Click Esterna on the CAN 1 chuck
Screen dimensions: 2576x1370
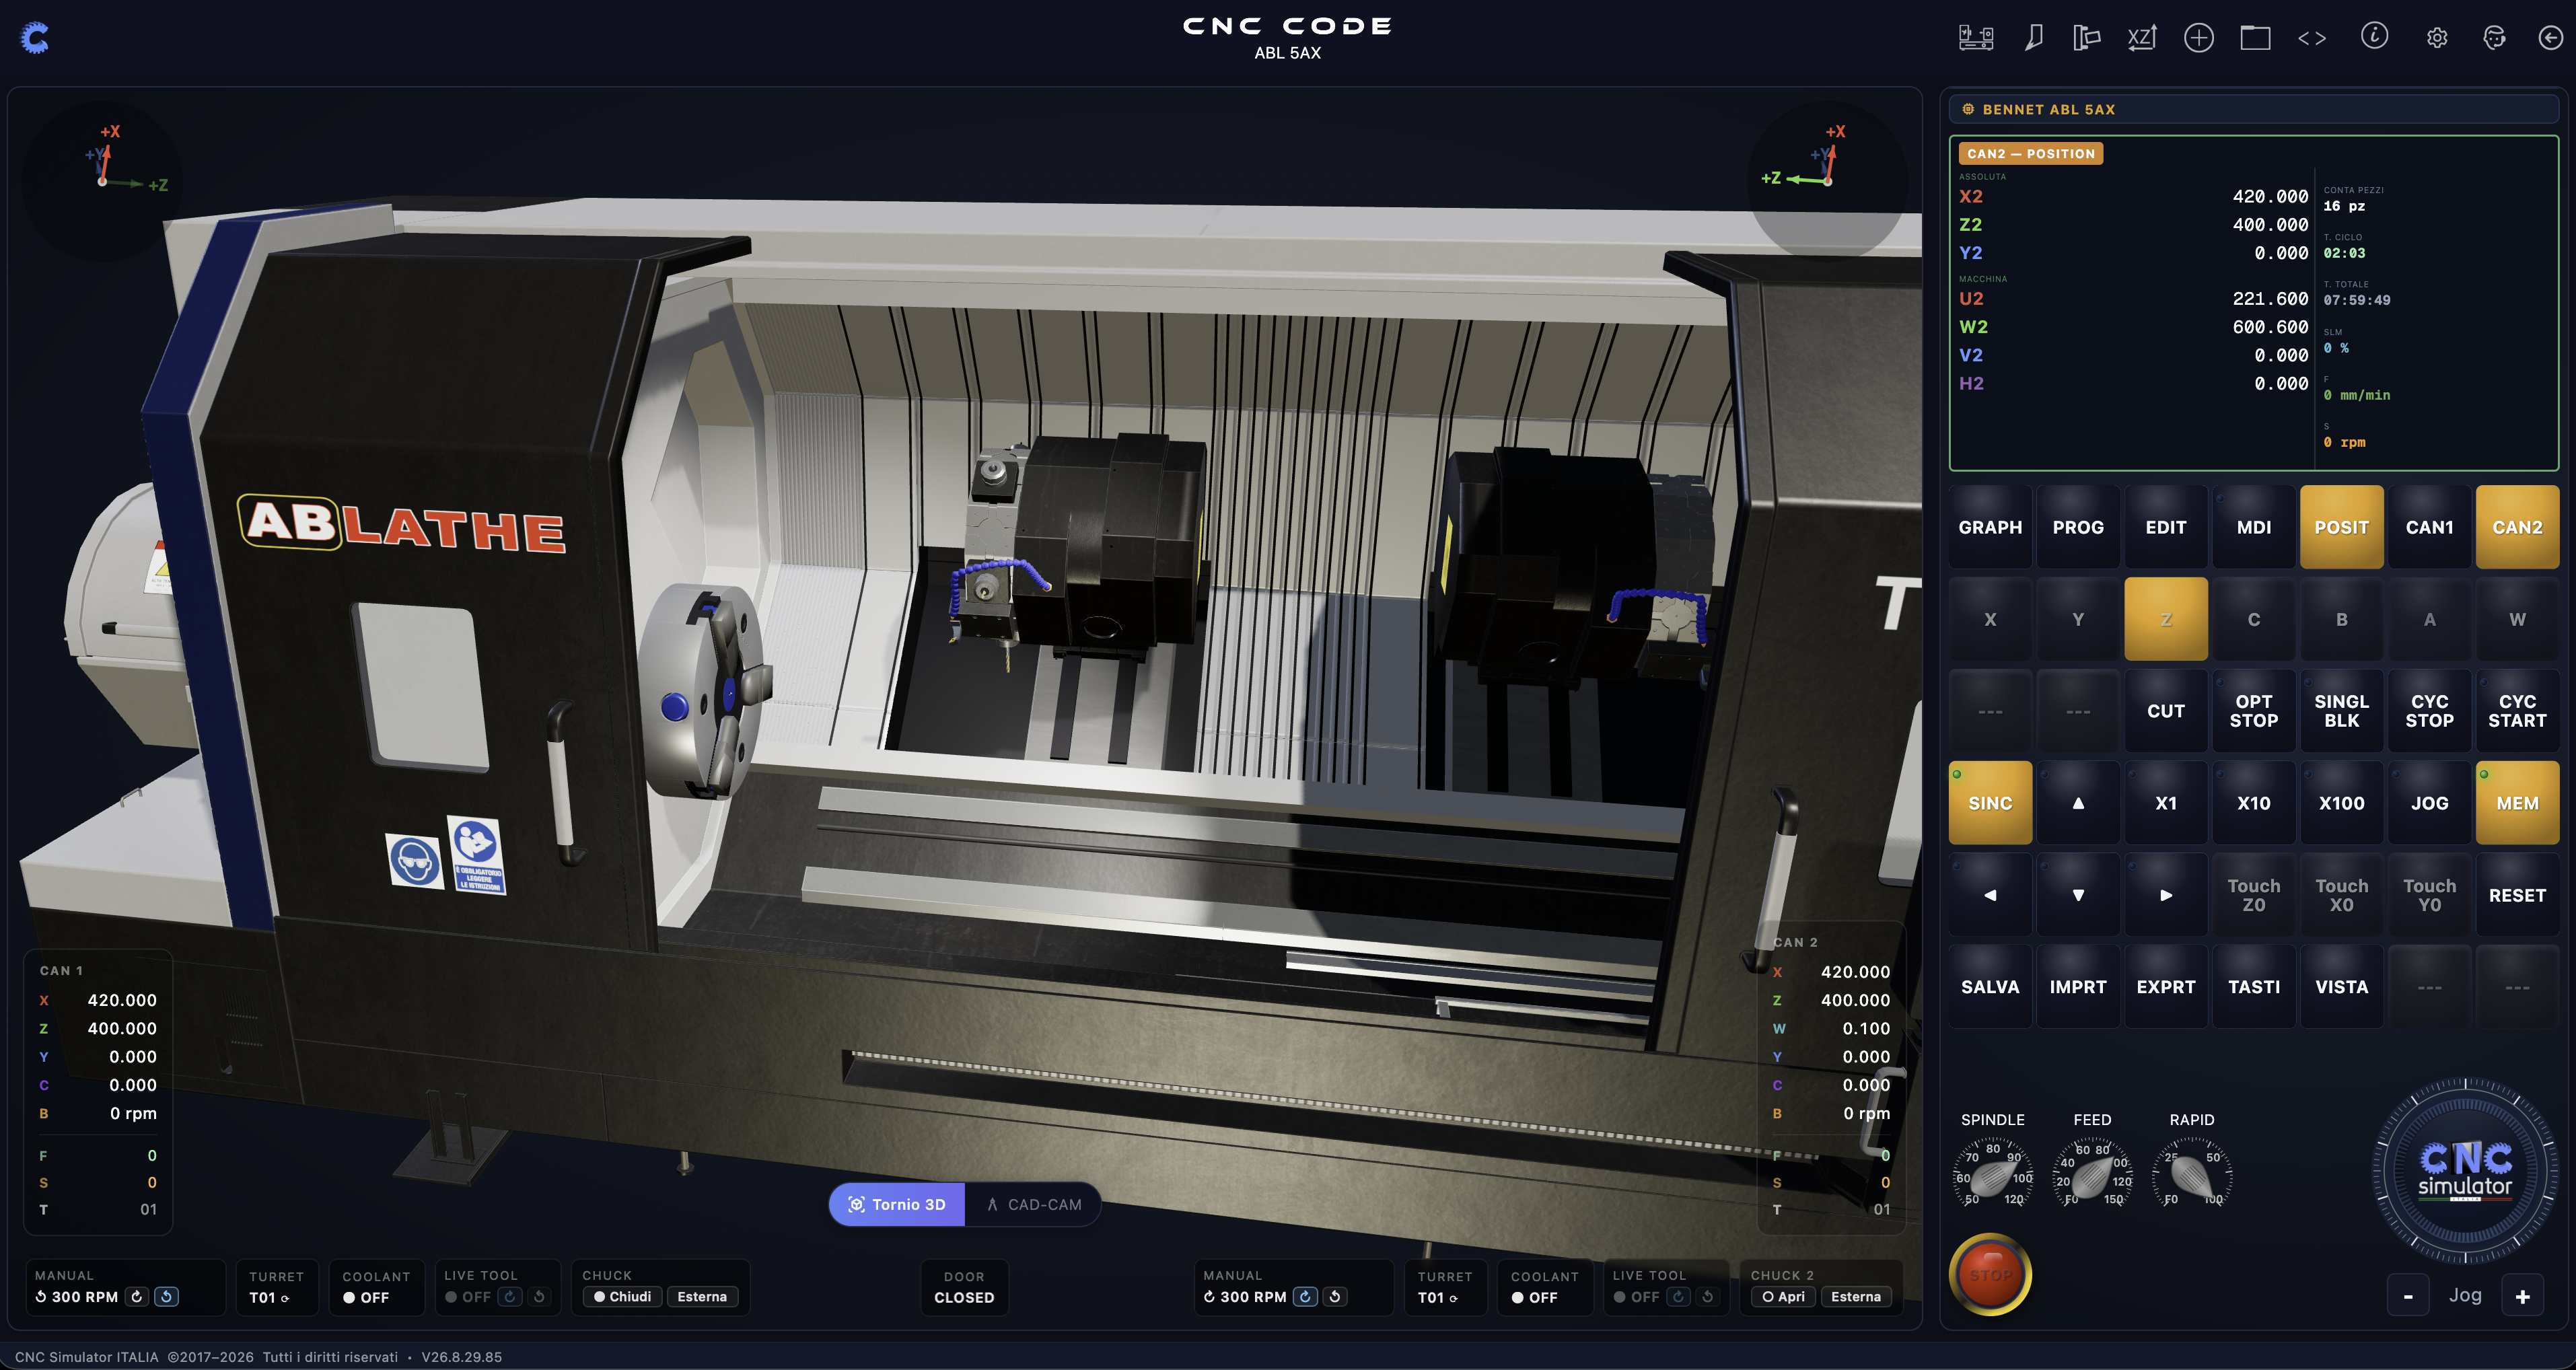tap(702, 1296)
